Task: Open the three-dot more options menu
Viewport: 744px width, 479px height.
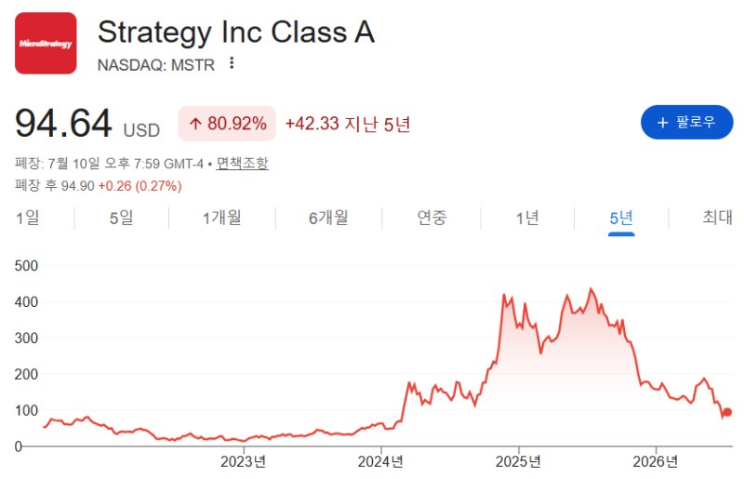Action: click(x=232, y=63)
